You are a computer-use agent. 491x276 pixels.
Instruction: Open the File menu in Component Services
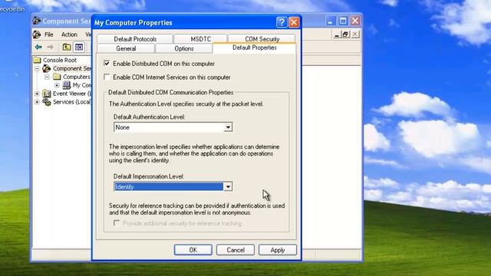click(x=49, y=34)
